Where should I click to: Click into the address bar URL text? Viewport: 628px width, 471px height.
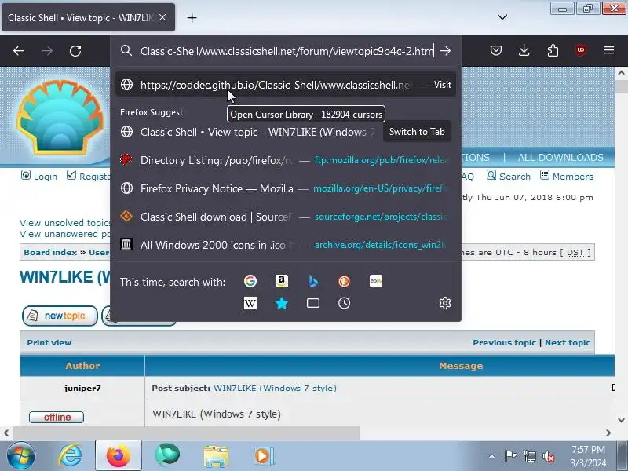coord(287,51)
